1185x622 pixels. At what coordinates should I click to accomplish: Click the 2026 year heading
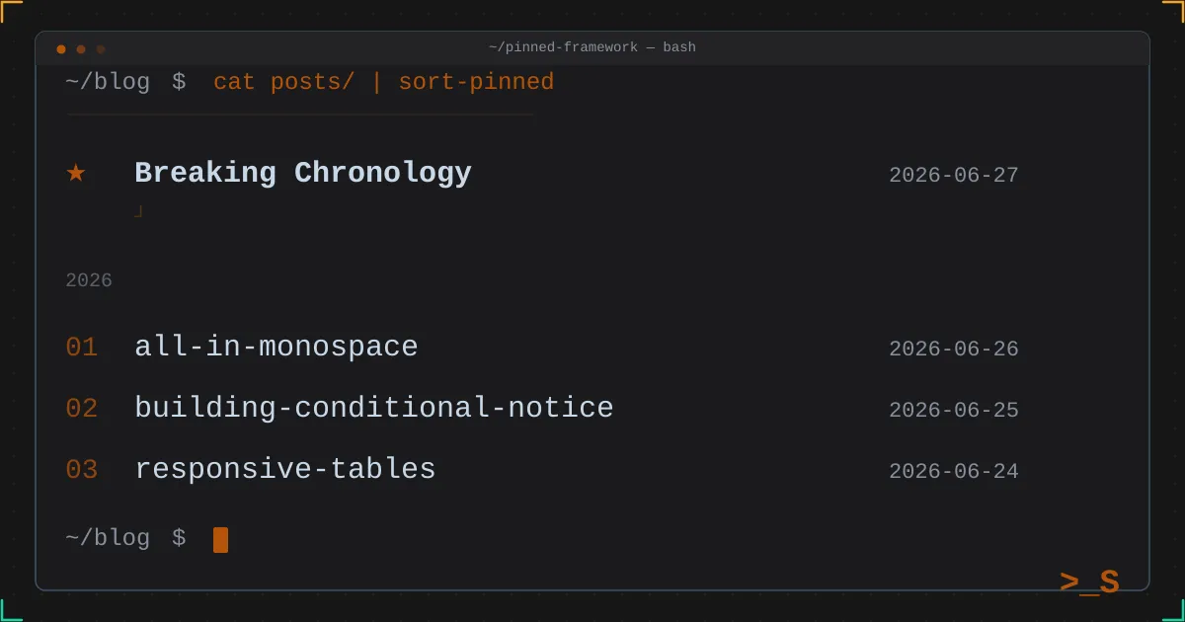pyautogui.click(x=89, y=281)
